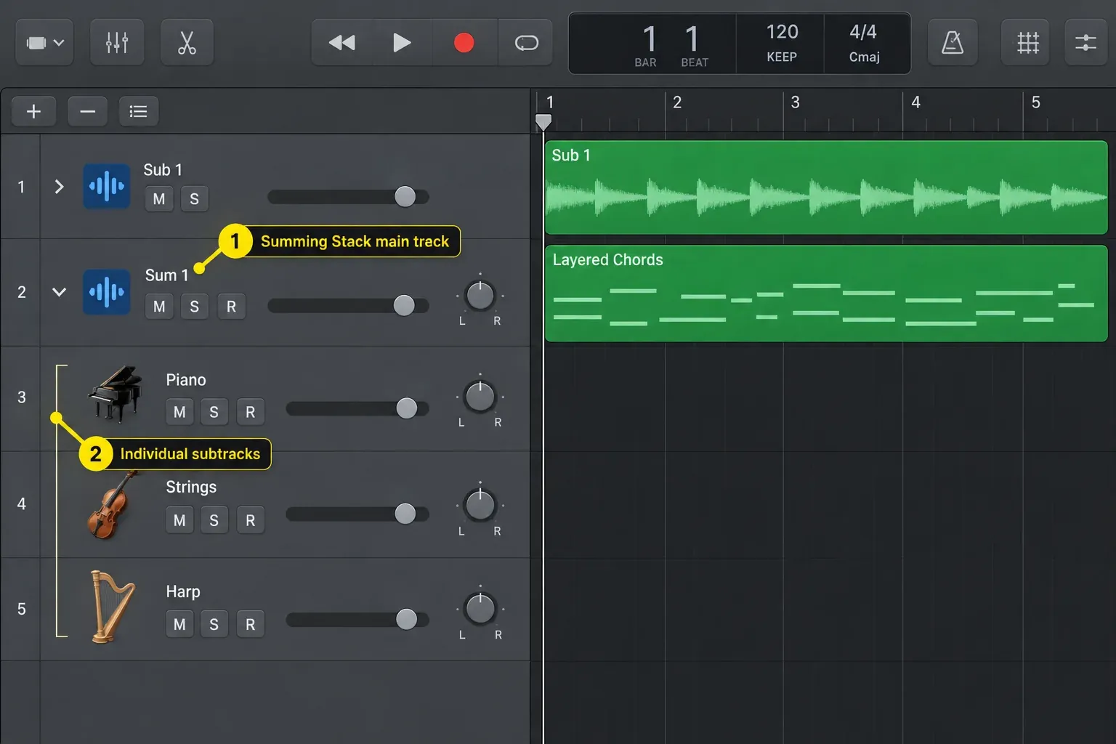This screenshot has height=744, width=1116.
Task: Start recording with the red Record button
Action: (x=464, y=43)
